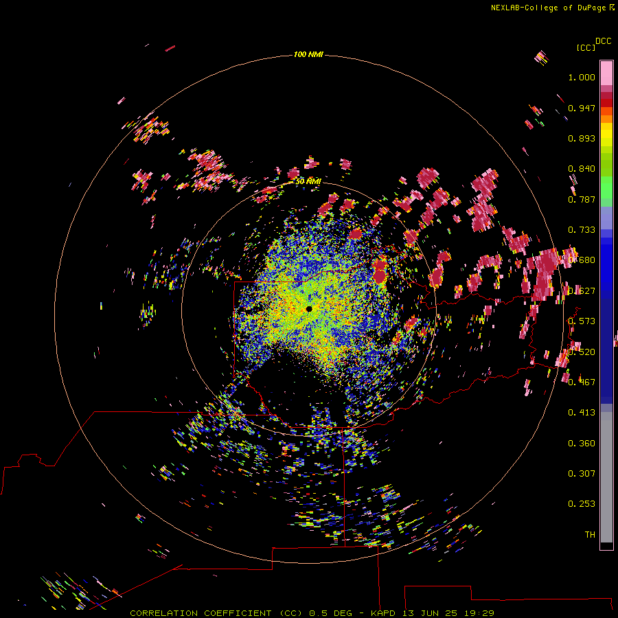Select the 0.680 legend value
The width and height of the screenshot is (618, 618).
coord(582,260)
